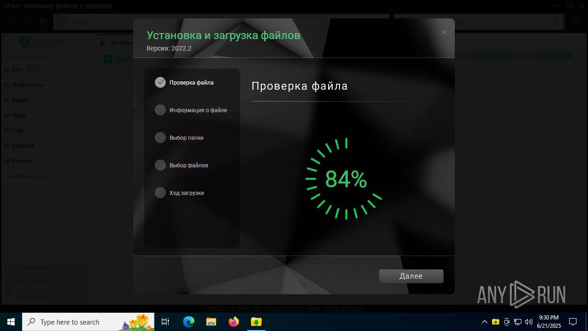The width and height of the screenshot is (588, 331).
Task: Click the home icon in uFiler toolbar
Action: pyautogui.click(x=43, y=22)
